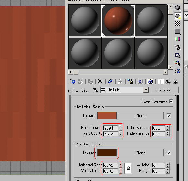Click the Bricks map type button
The height and width of the screenshot is (181, 188).
[164, 90]
